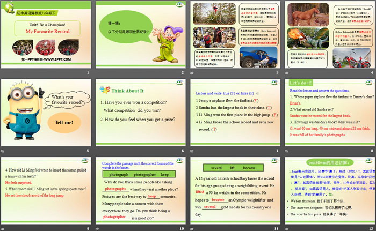Select slide 2 with the dwarf cartoon
376x231 pixels.
pos(141,35)
